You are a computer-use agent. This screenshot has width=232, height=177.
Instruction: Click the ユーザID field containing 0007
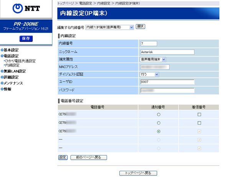click(167, 82)
